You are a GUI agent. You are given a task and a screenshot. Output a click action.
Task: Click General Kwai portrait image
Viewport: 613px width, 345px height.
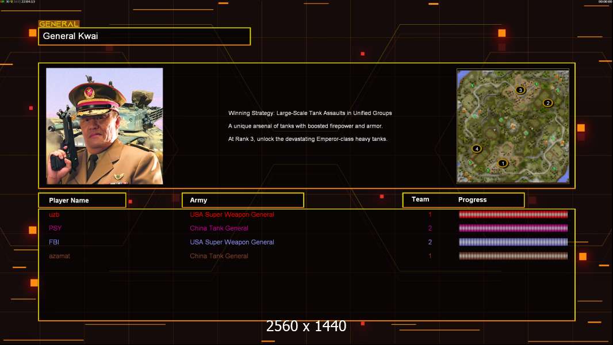click(x=105, y=126)
